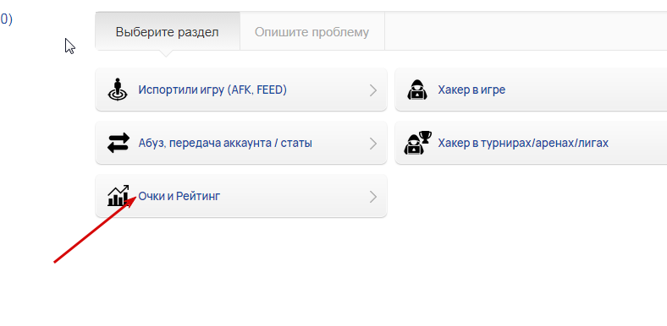Click the empty tab bar right of Опишите проблему
The height and width of the screenshot is (326, 667).
tap(526, 32)
